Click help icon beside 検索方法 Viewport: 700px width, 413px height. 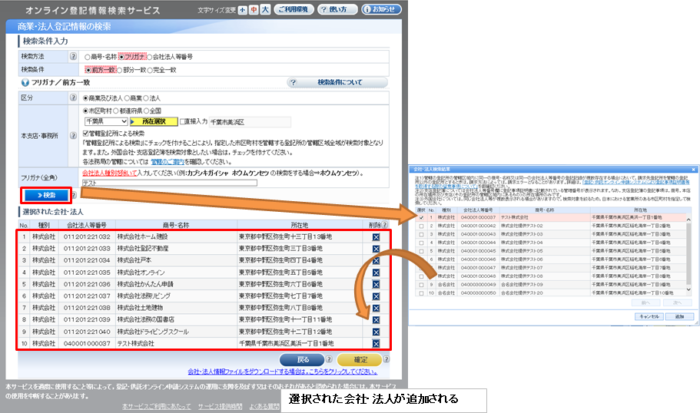[x=73, y=56]
